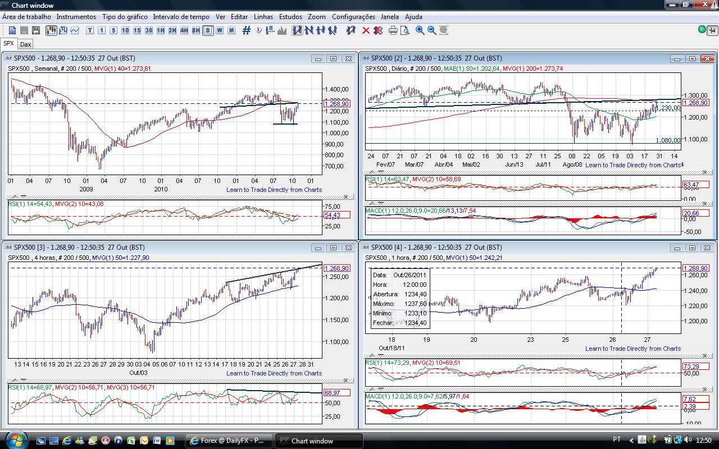The image size is (719, 449).
Task: Click the 1.268,90 price label in weekly chart
Action: coord(338,104)
